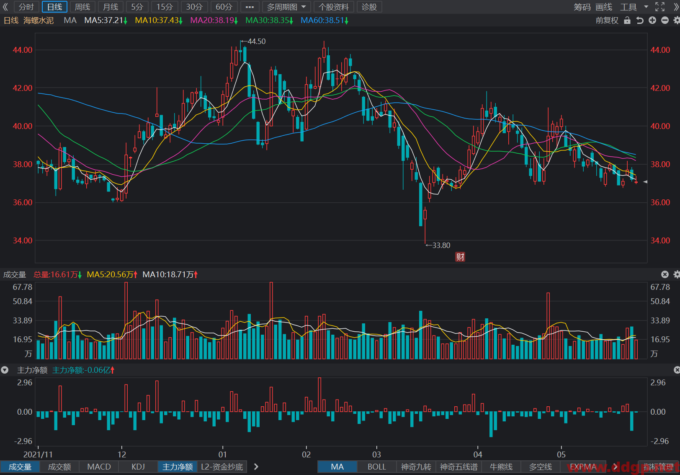The image size is (680, 475).
Task: Switch to 周线 weekly period
Action: [82, 7]
